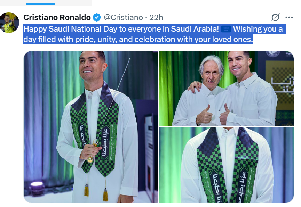Click the tweet line starting "day filled with pride"
The image size is (301, 207).
tap(138, 40)
